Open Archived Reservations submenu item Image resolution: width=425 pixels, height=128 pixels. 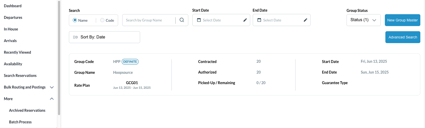27,110
